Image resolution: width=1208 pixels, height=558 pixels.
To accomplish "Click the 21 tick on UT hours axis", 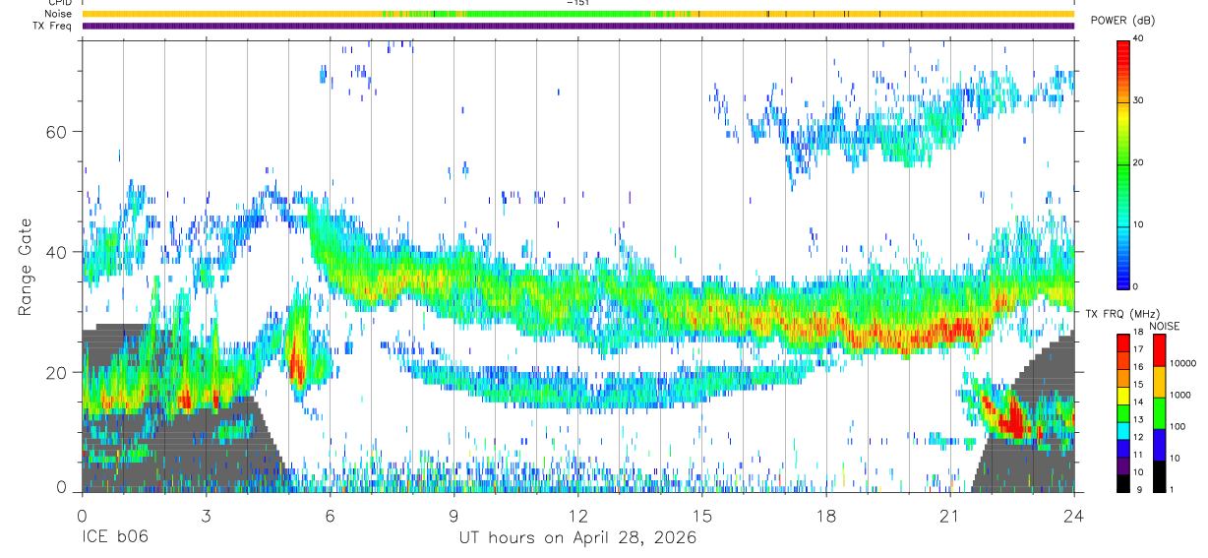I will (950, 515).
